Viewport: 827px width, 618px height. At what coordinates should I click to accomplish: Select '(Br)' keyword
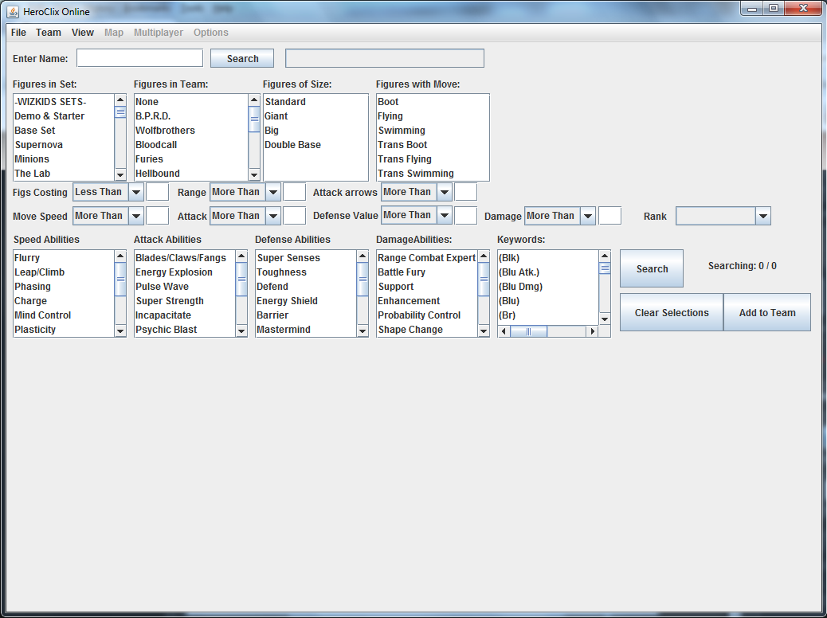coord(548,315)
